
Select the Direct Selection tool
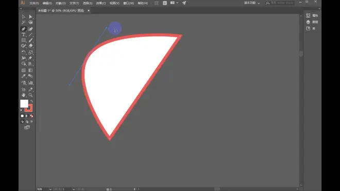[30, 16]
